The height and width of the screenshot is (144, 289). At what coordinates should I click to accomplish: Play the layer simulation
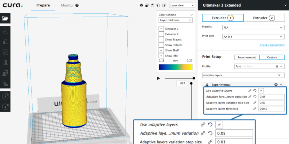(158, 78)
